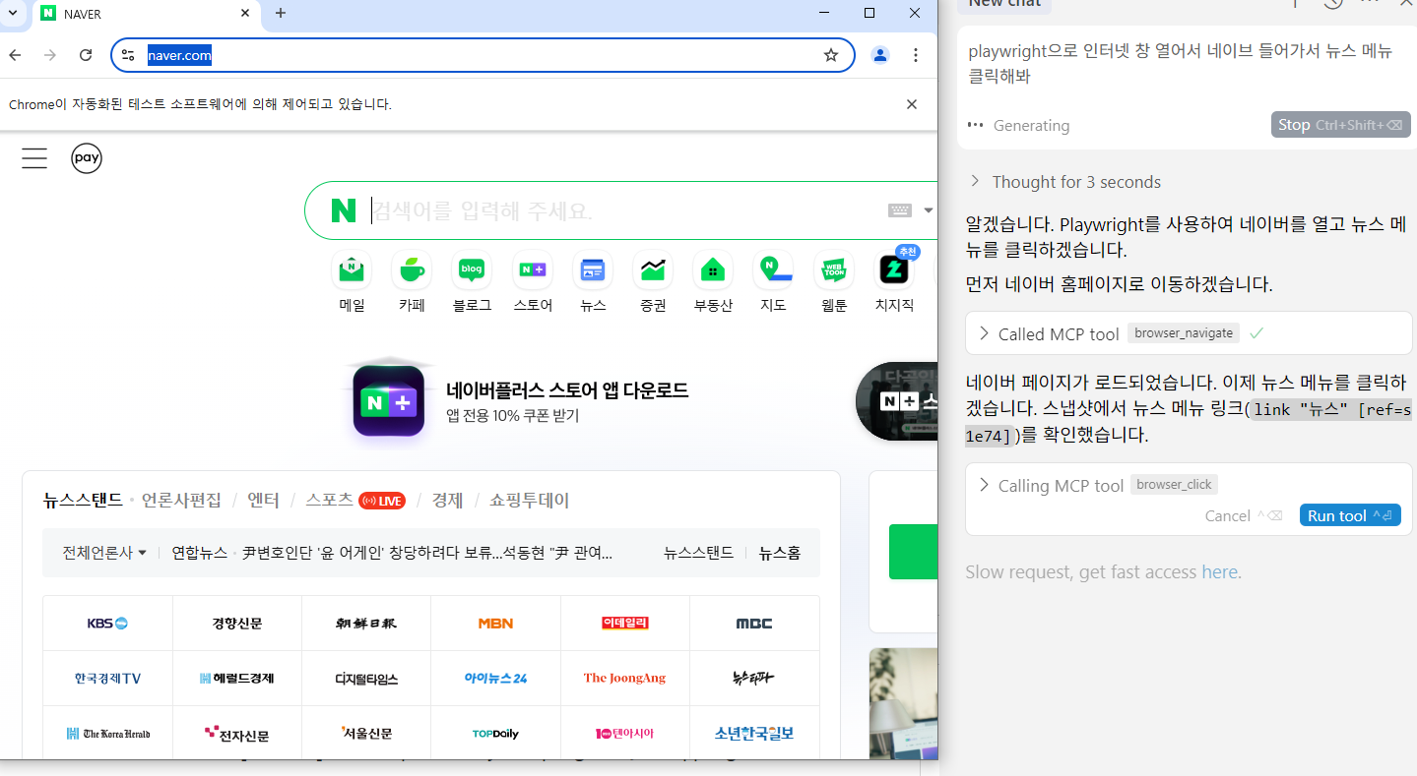Click the NAVER plus store app icon in banner
This screenshot has height=776, width=1417.
389,401
